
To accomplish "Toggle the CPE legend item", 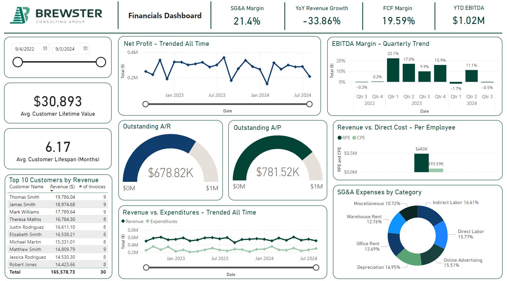I will [x=359, y=138].
